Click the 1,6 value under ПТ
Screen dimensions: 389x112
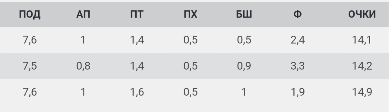pos(136,92)
